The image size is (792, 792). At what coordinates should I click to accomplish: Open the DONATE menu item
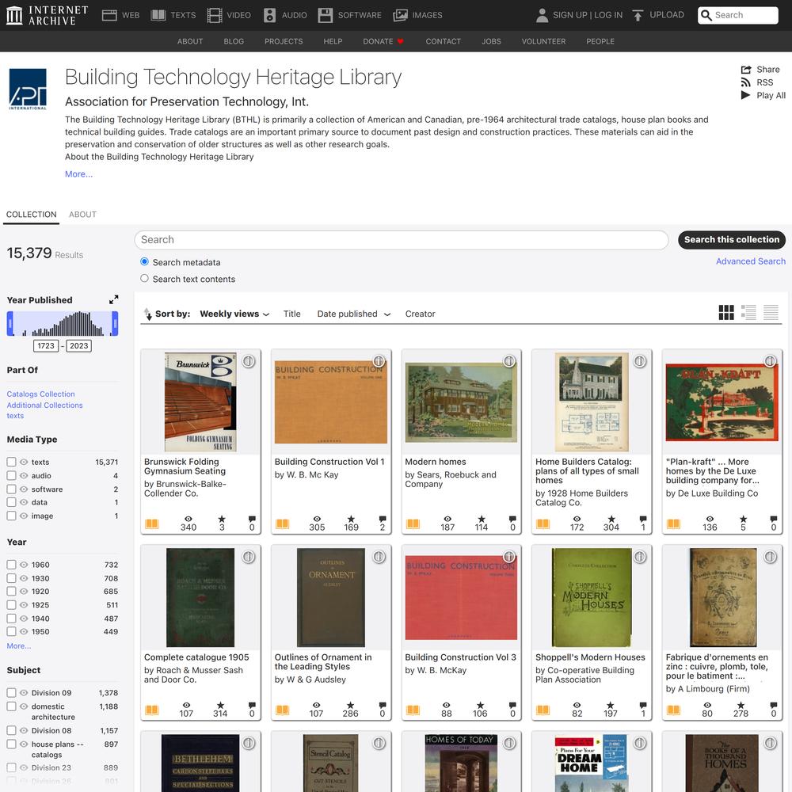[383, 41]
